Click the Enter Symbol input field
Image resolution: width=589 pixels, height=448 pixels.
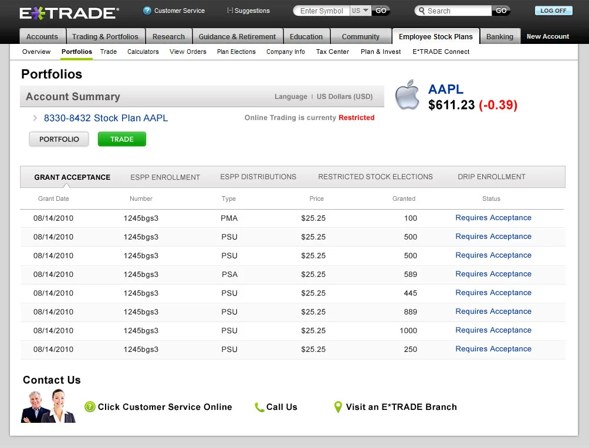tap(321, 11)
